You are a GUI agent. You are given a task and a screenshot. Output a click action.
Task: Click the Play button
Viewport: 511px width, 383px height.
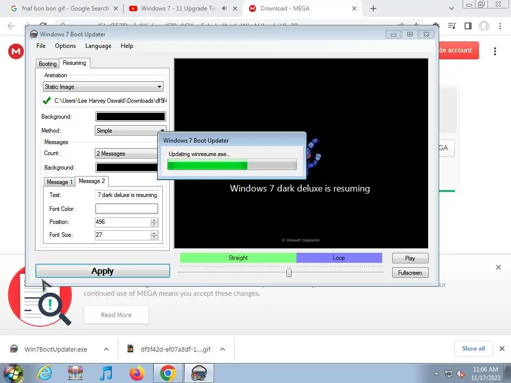click(x=410, y=258)
